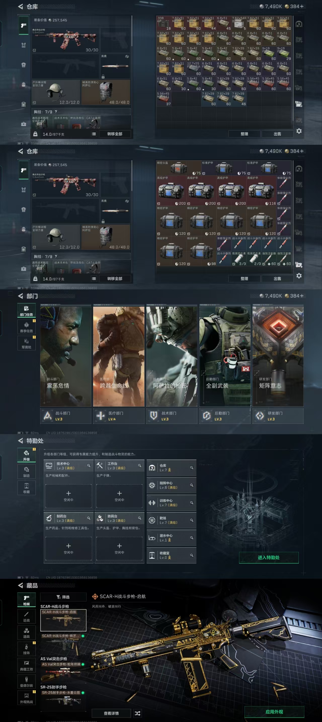Click the magnifier on 技术中心 card
This screenshot has width=322, height=722.
point(89,465)
